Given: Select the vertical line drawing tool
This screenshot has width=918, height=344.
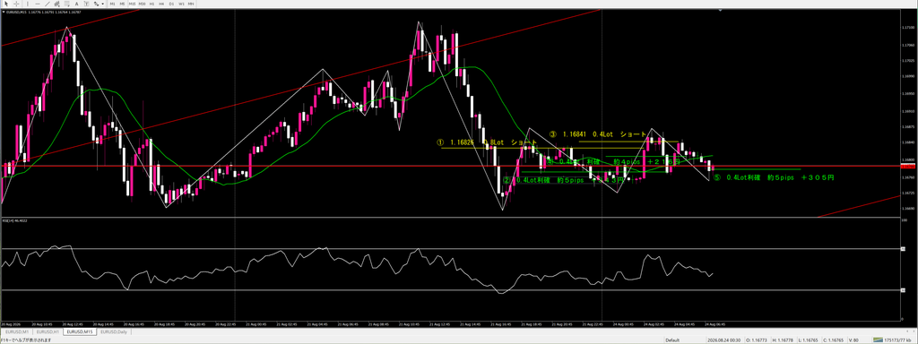Looking at the screenshot, I should coord(28,4).
